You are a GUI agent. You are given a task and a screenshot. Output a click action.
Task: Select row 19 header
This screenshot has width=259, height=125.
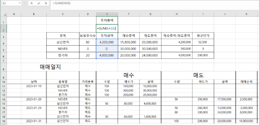click(4, 121)
